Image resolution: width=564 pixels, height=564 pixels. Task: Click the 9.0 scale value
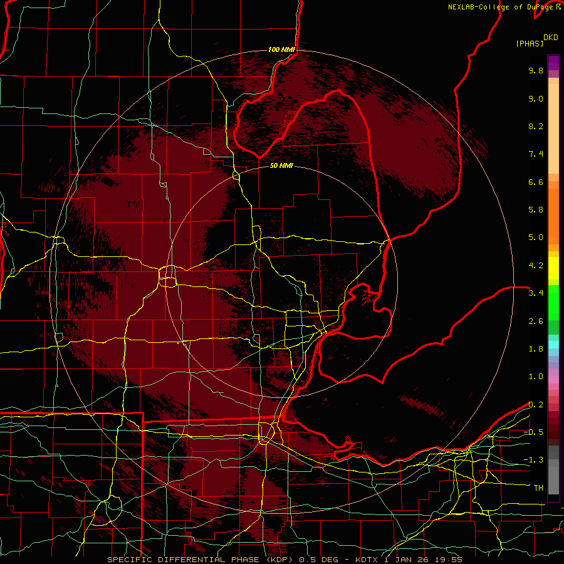pos(536,98)
